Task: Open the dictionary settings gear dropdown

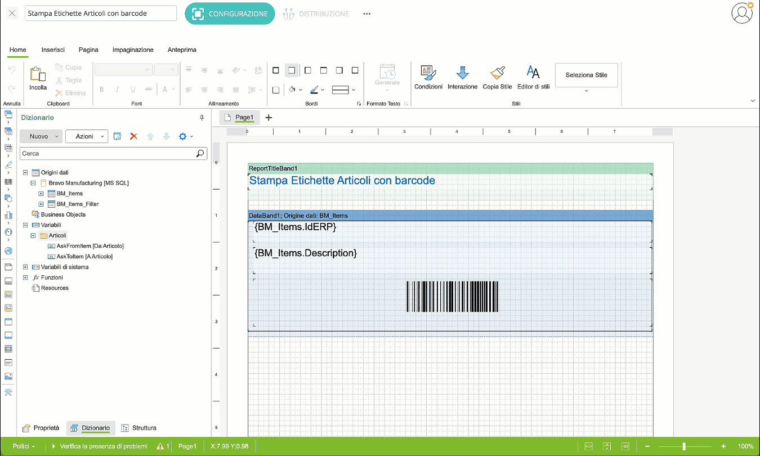Action: [186, 136]
